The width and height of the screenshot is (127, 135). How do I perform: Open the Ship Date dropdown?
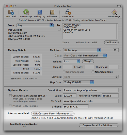coord(78,82)
